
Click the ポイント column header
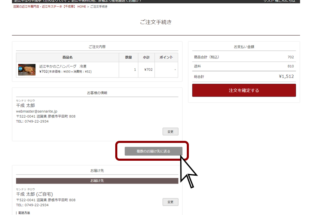pyautogui.click(x=166, y=57)
